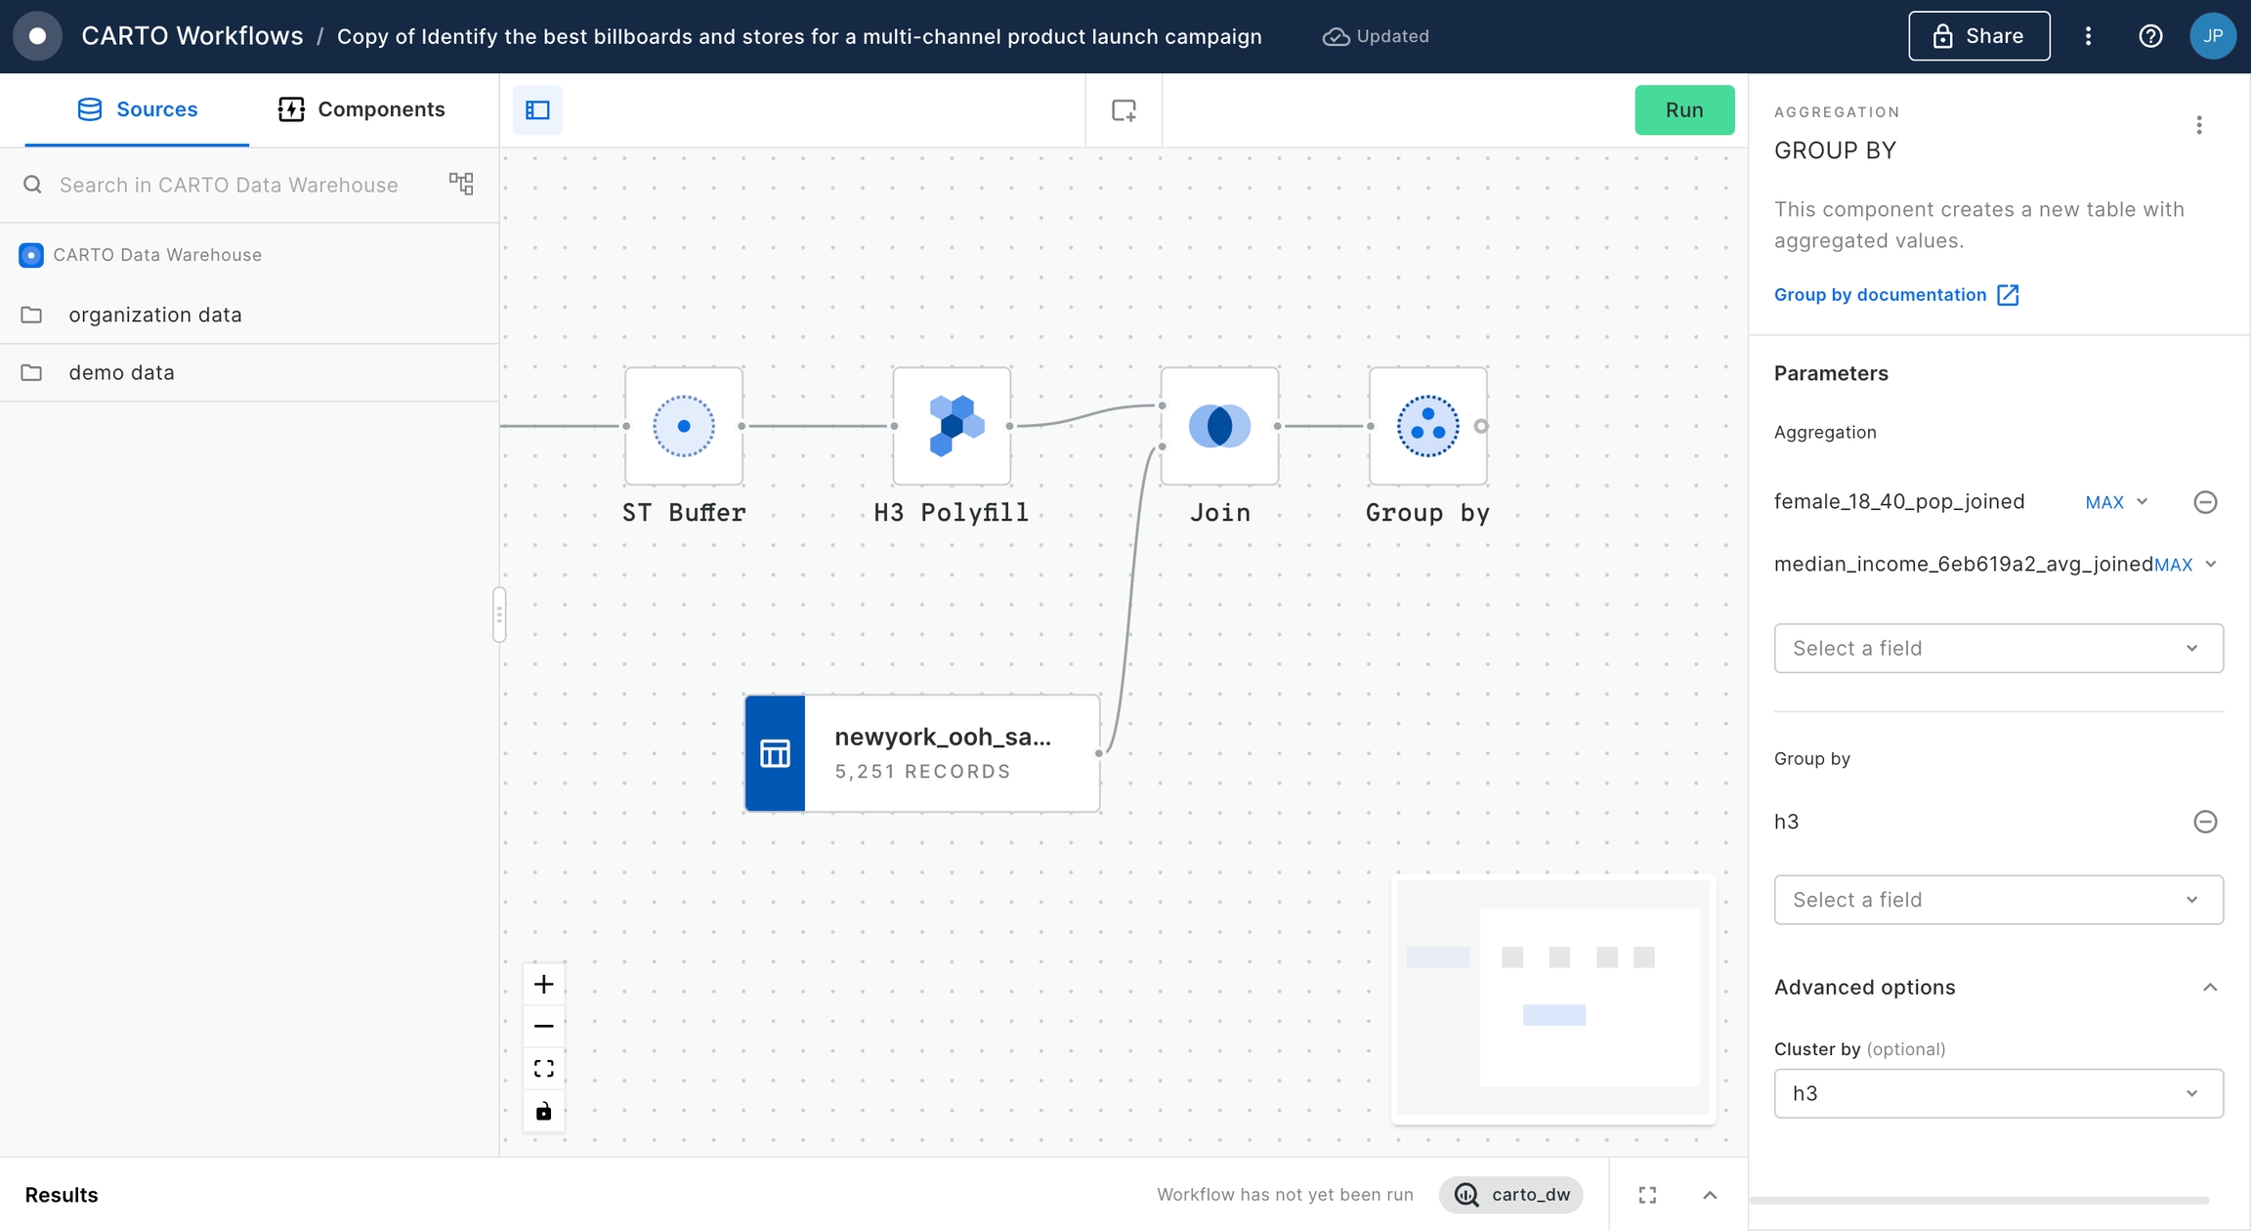Select the H3 Polyfill node
Screen dimensions: 2251x1231
pos(952,426)
